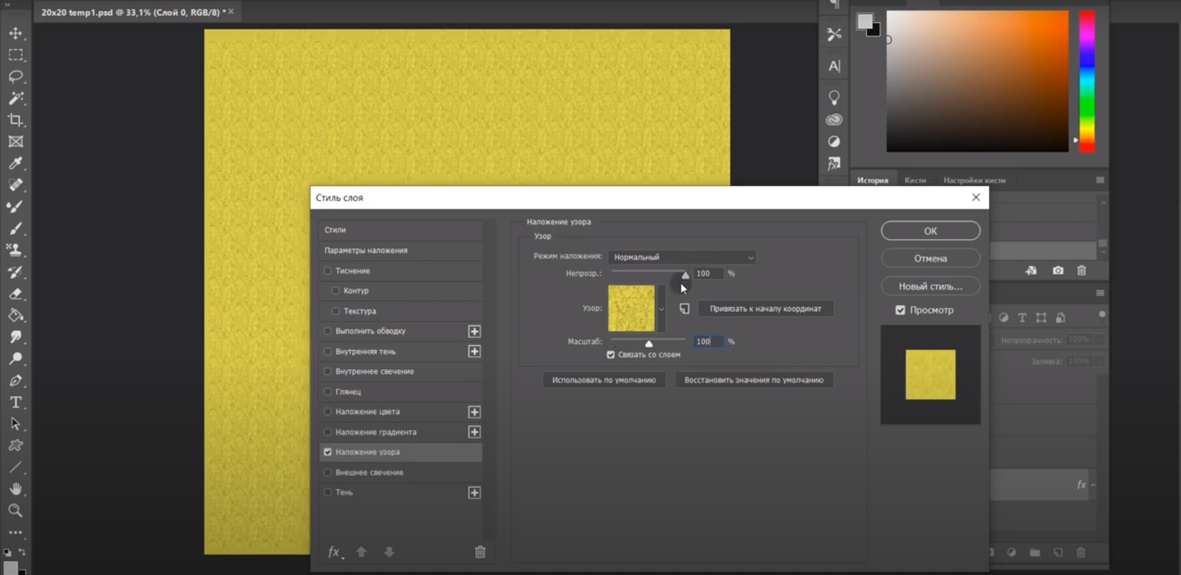Select the Magic Wand tool
This screenshot has width=1181, height=575.
pyautogui.click(x=16, y=98)
